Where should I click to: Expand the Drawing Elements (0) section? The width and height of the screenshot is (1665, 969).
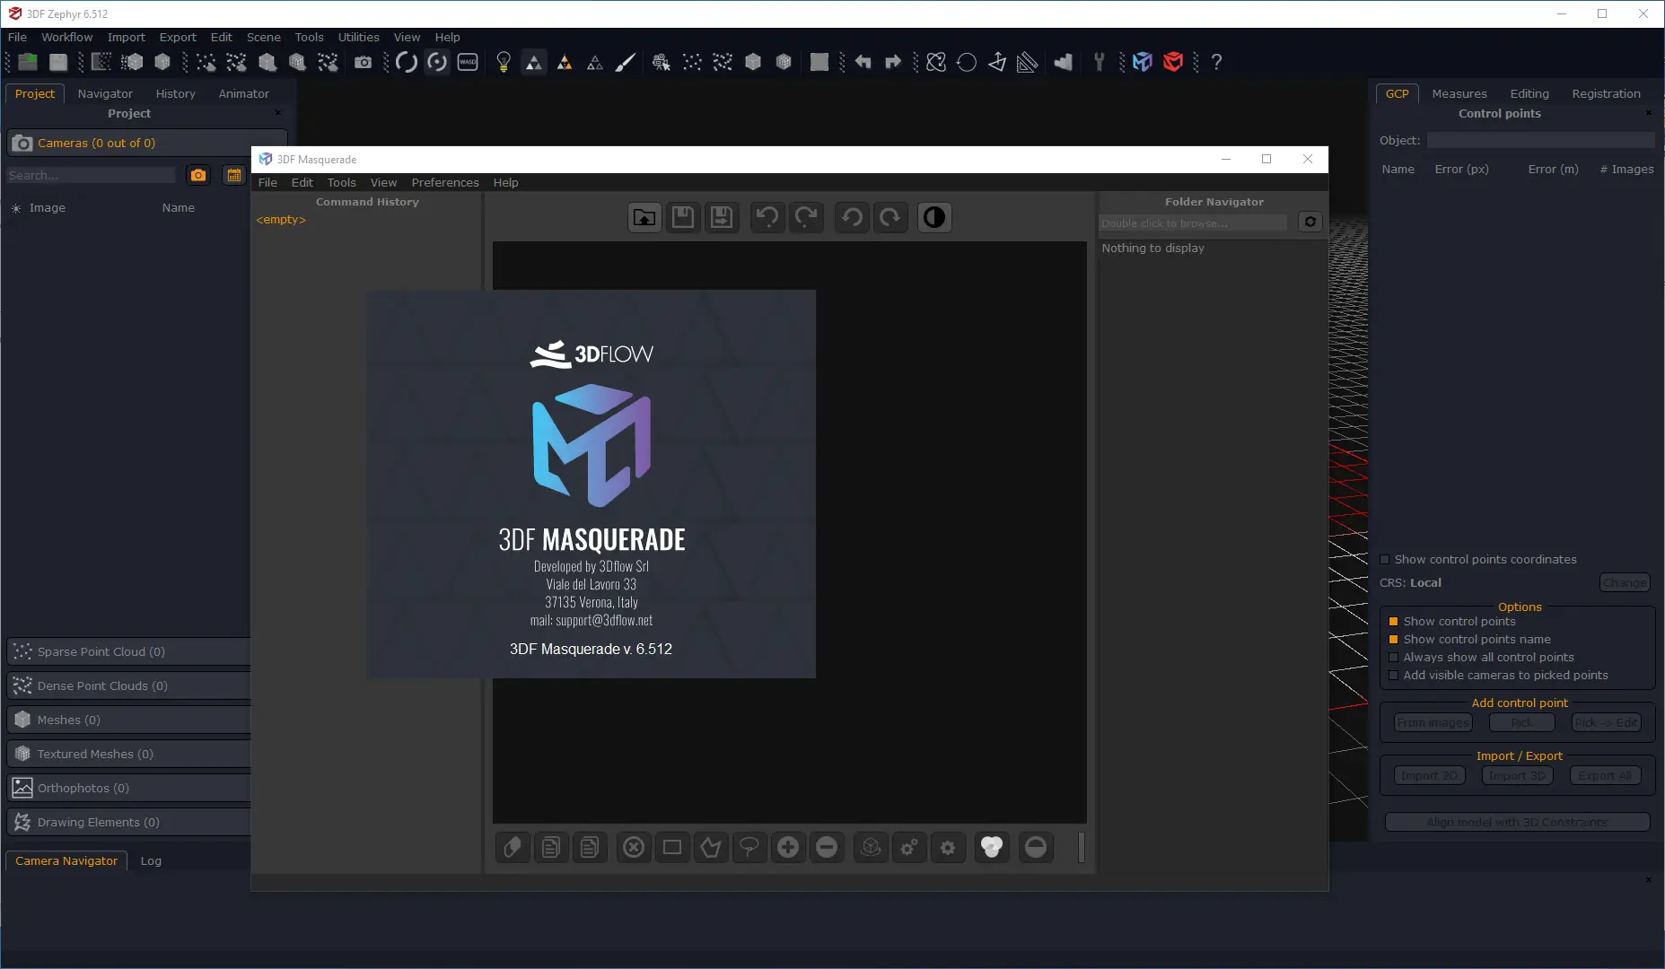coord(129,822)
